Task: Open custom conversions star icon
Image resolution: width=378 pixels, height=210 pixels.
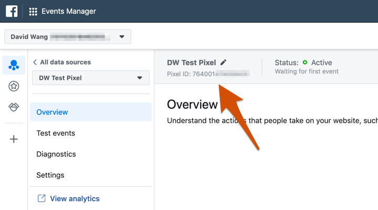Action: point(14,87)
